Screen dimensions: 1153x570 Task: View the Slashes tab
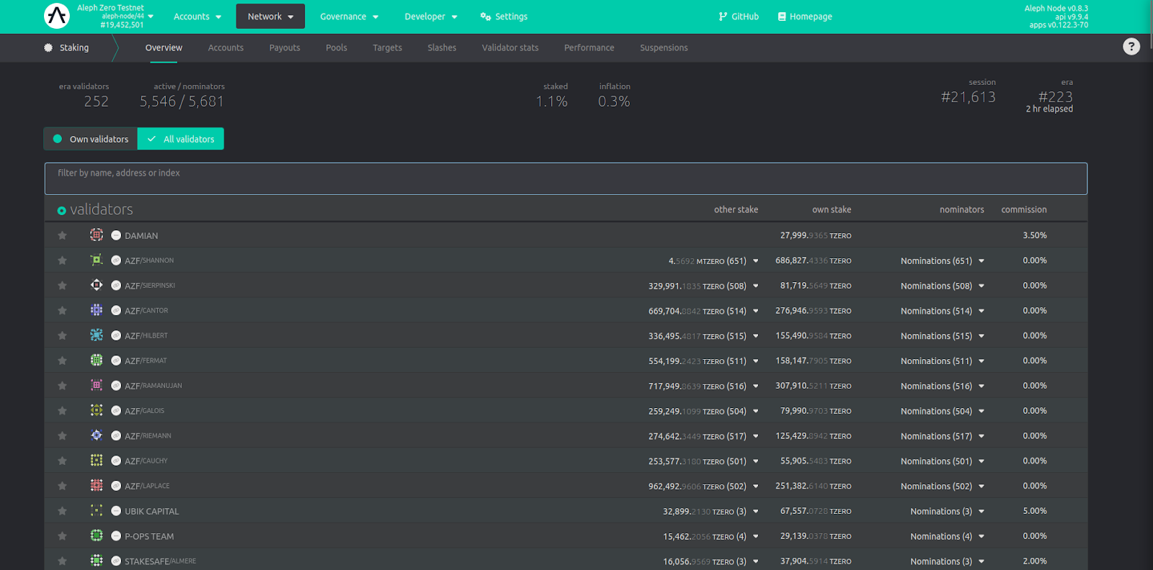pos(442,47)
